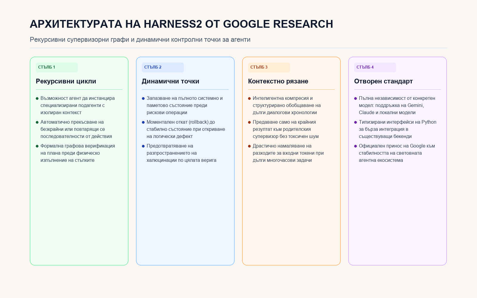Click brown bullet dot beside Предаване само

click(250, 122)
